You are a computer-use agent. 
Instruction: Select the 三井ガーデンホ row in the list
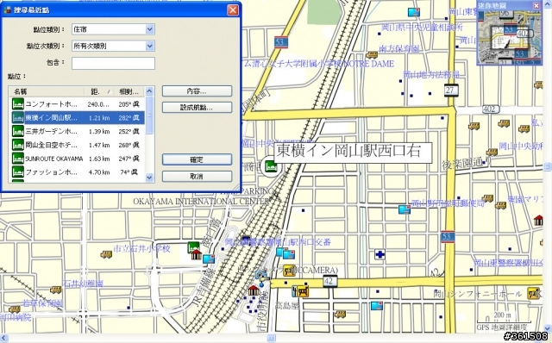77,131
